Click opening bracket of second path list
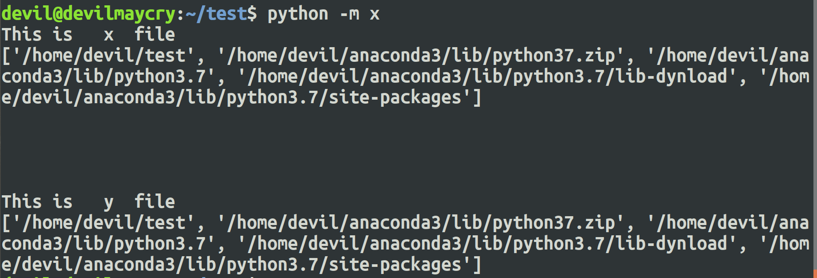 click(6, 223)
